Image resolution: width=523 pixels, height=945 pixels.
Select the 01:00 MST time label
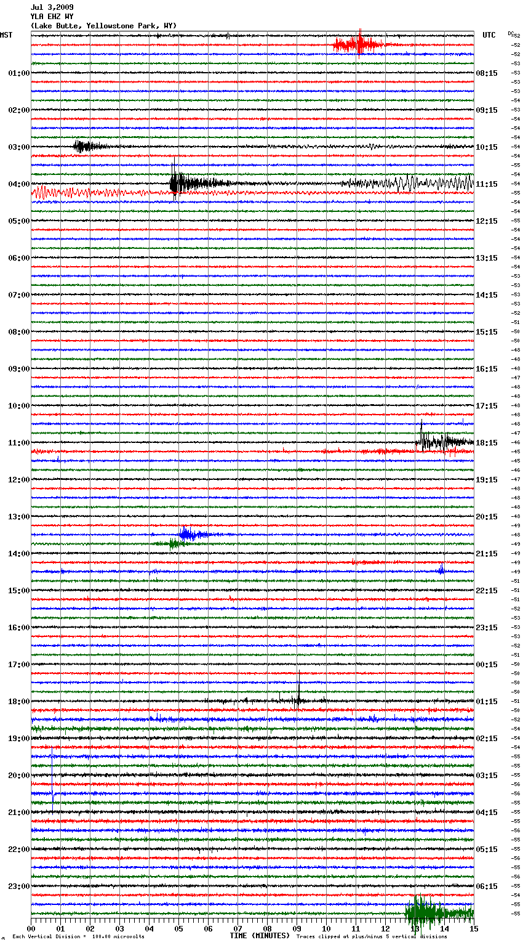(x=19, y=73)
